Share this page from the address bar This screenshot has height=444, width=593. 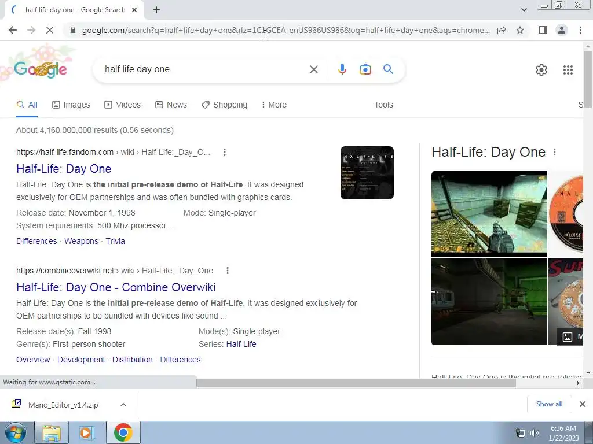pos(502,30)
